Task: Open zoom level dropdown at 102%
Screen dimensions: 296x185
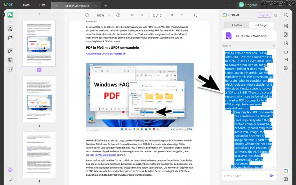Action: click(109, 15)
